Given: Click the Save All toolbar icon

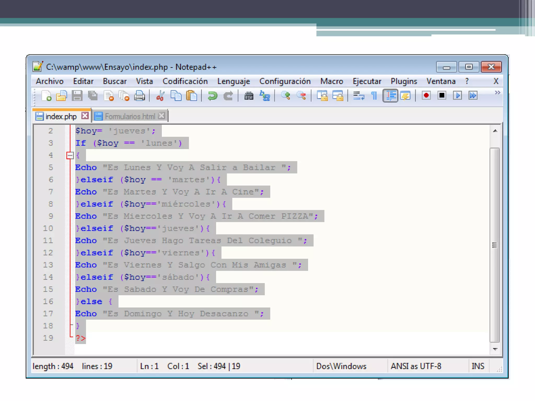Looking at the screenshot, I should pyautogui.click(x=93, y=96).
